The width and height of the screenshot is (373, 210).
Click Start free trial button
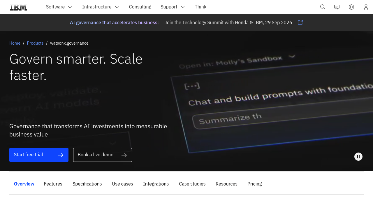pos(39,155)
